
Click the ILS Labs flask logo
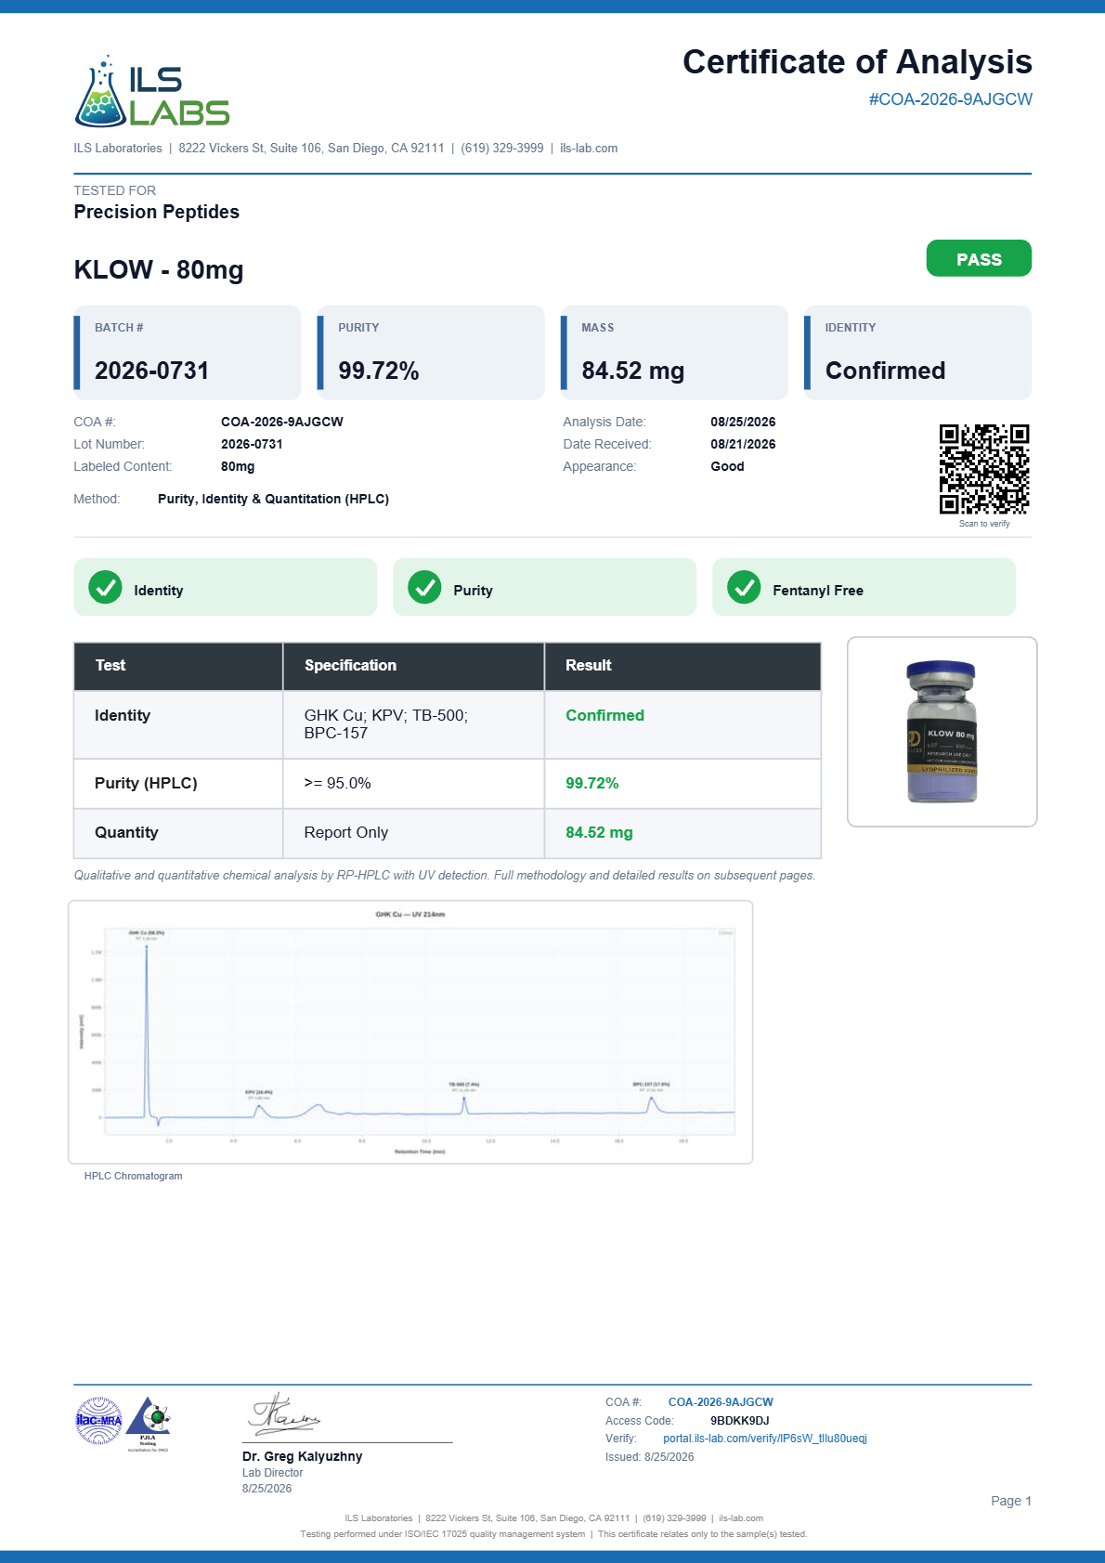click(x=151, y=91)
